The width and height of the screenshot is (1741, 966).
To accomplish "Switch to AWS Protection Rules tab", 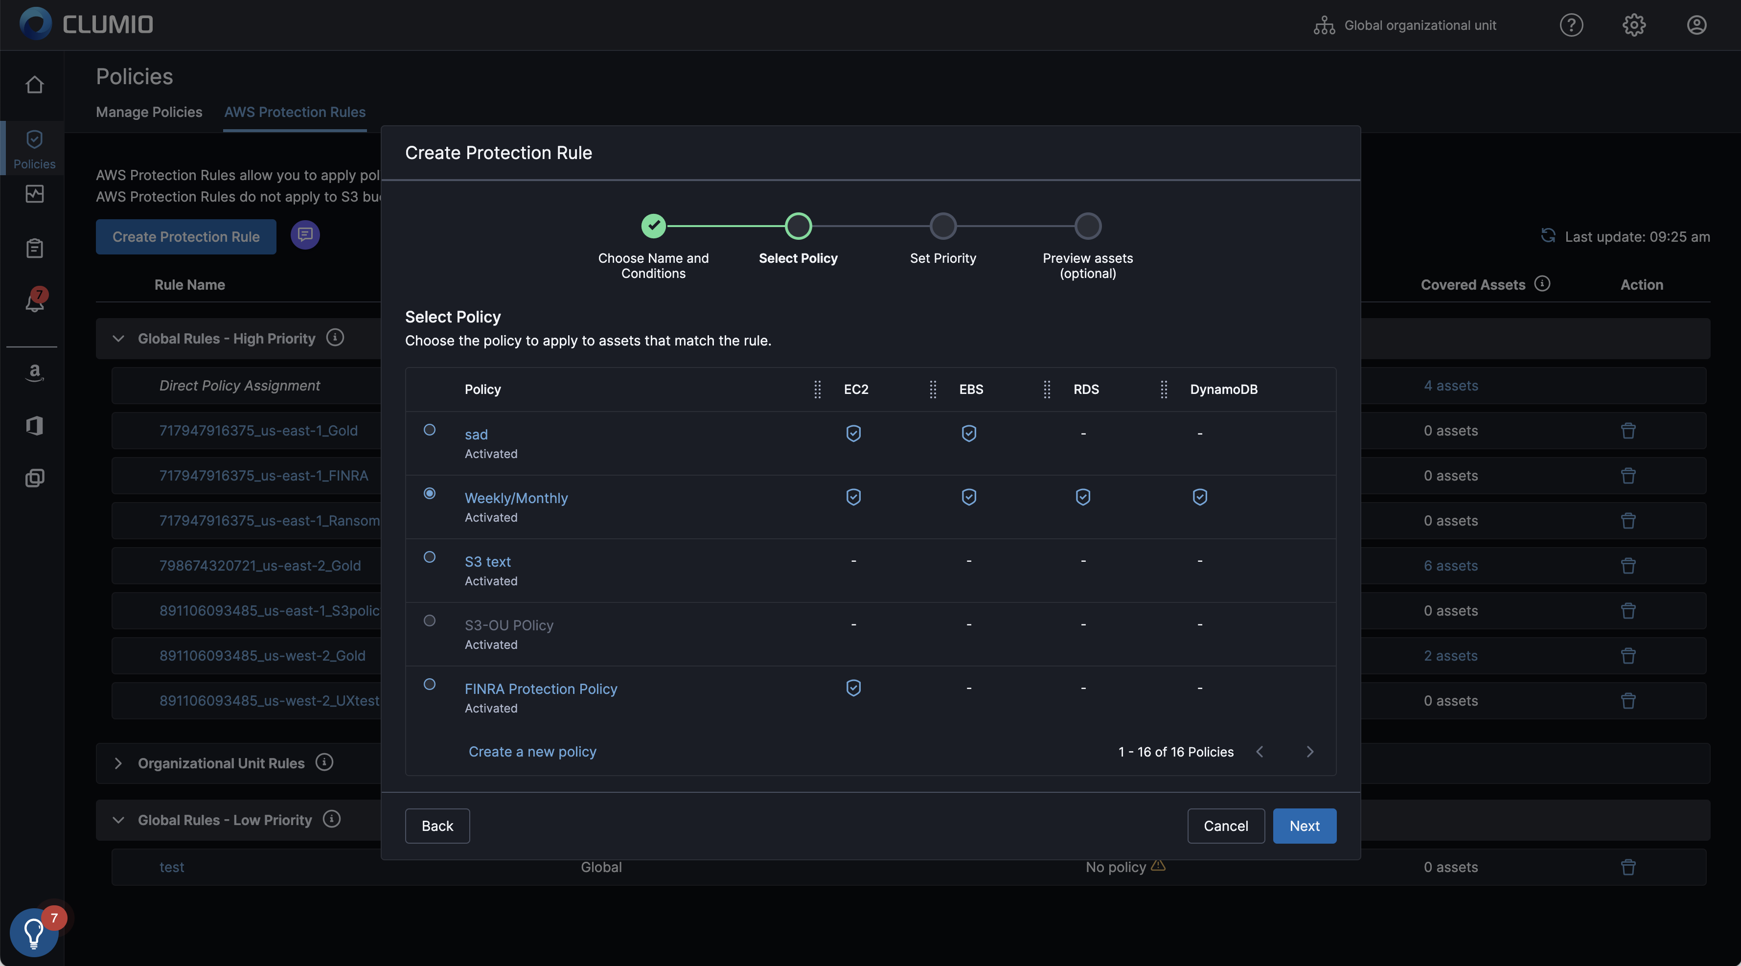I will pos(295,112).
